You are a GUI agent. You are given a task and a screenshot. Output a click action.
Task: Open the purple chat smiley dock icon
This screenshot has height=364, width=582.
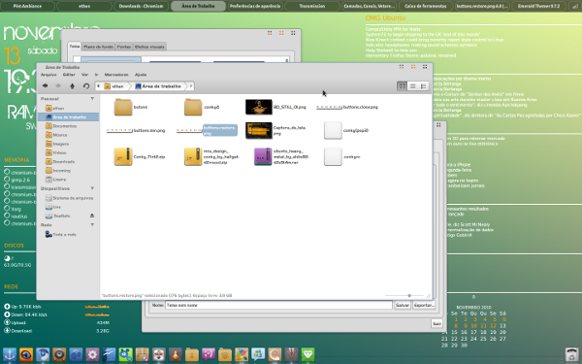point(209,354)
